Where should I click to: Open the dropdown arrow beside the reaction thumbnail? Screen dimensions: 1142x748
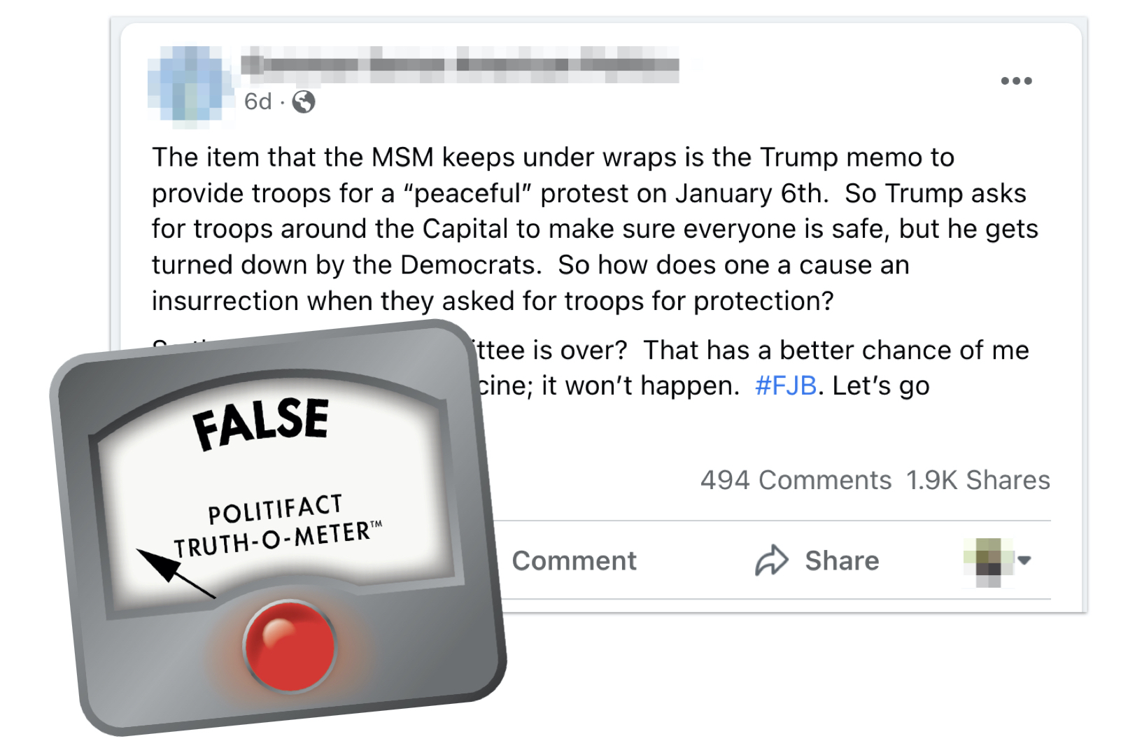tap(1024, 561)
